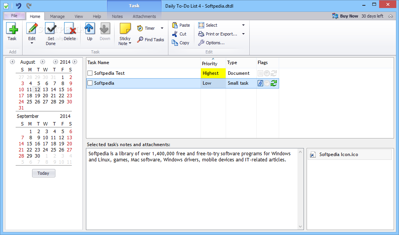Select the Softpedia Icon.ico attachment
The height and width of the screenshot is (235, 399).
click(349, 155)
